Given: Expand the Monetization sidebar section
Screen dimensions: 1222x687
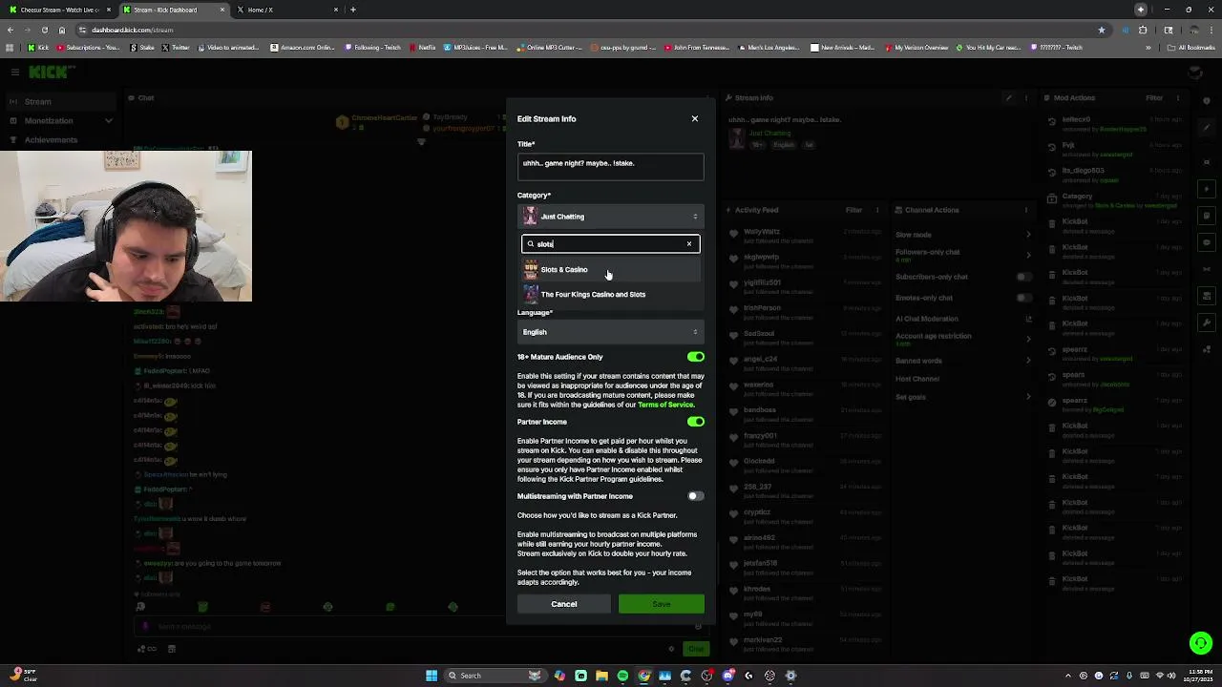Looking at the screenshot, I should tap(59, 120).
